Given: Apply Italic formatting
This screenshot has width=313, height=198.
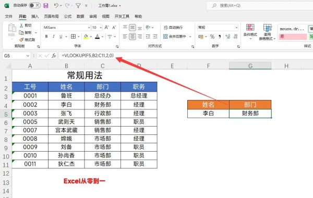Looking at the screenshot, I should [x=54, y=36].
